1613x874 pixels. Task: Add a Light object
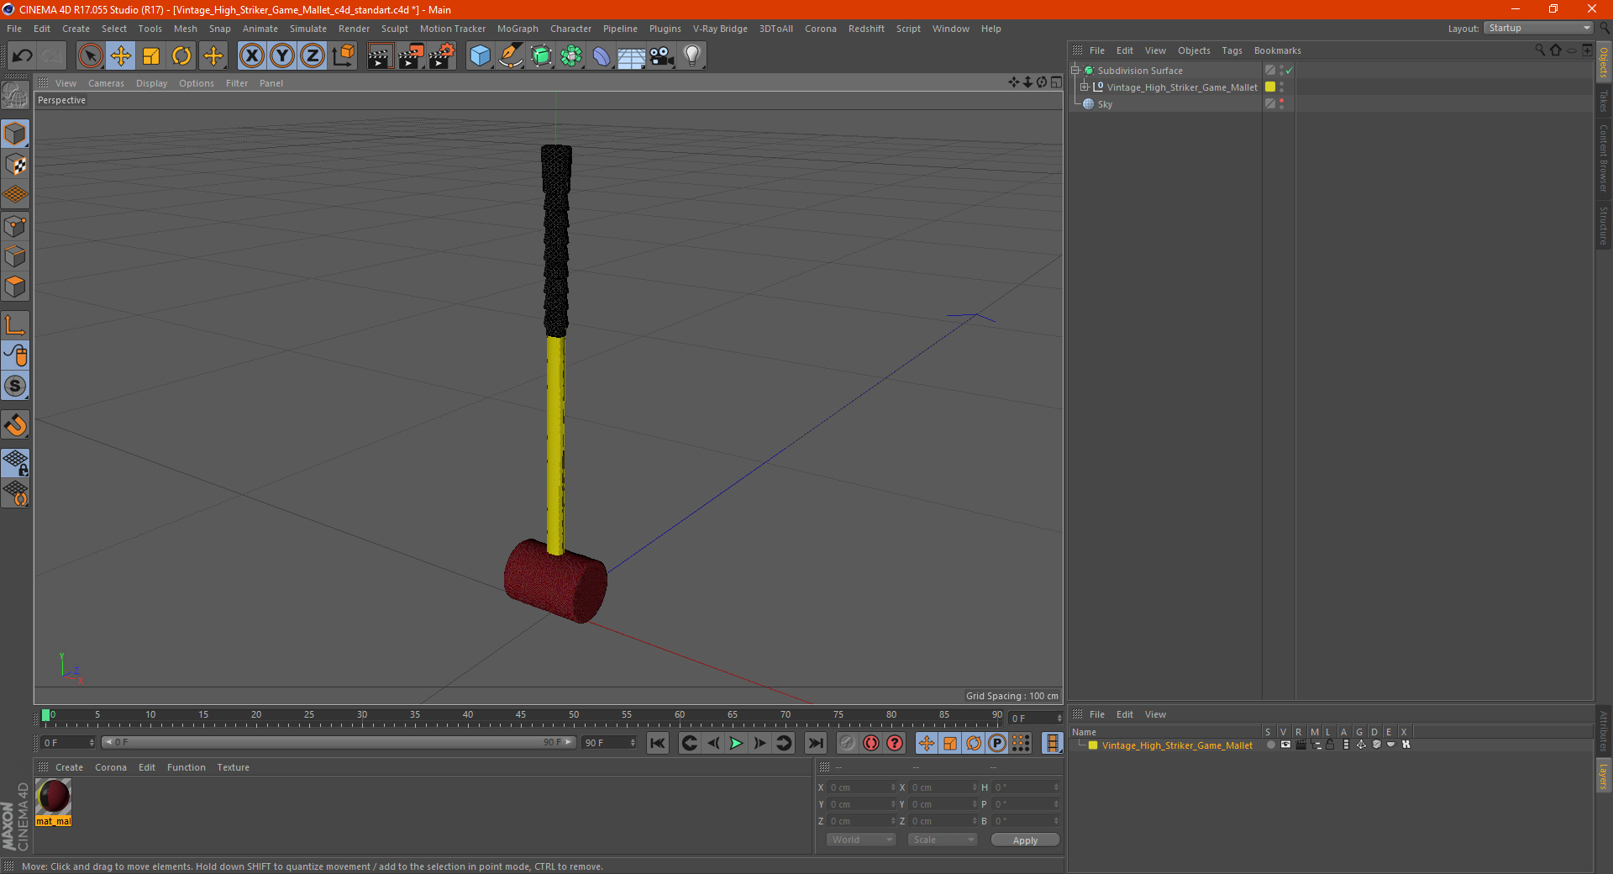coord(692,56)
